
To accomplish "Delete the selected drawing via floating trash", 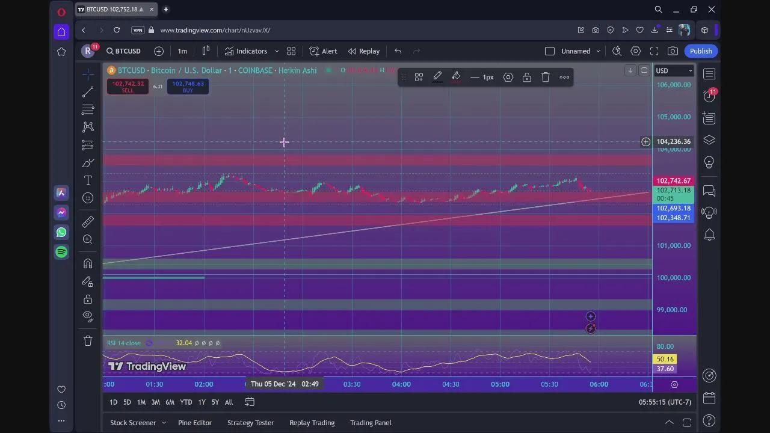I will [x=546, y=77].
